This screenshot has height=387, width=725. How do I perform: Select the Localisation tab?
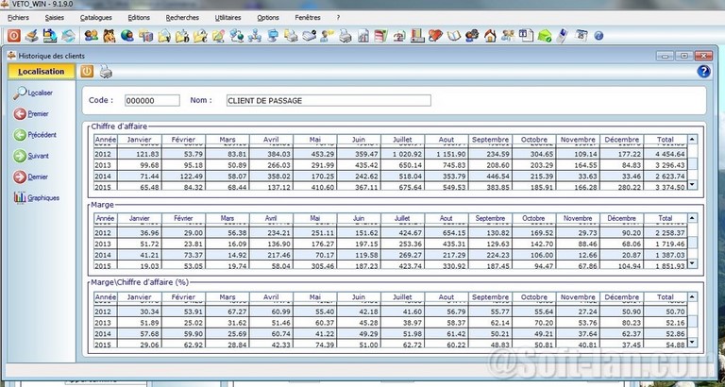tap(41, 72)
